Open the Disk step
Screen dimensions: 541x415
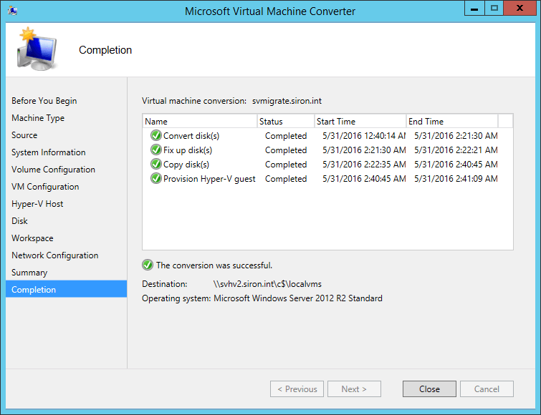pyautogui.click(x=19, y=221)
